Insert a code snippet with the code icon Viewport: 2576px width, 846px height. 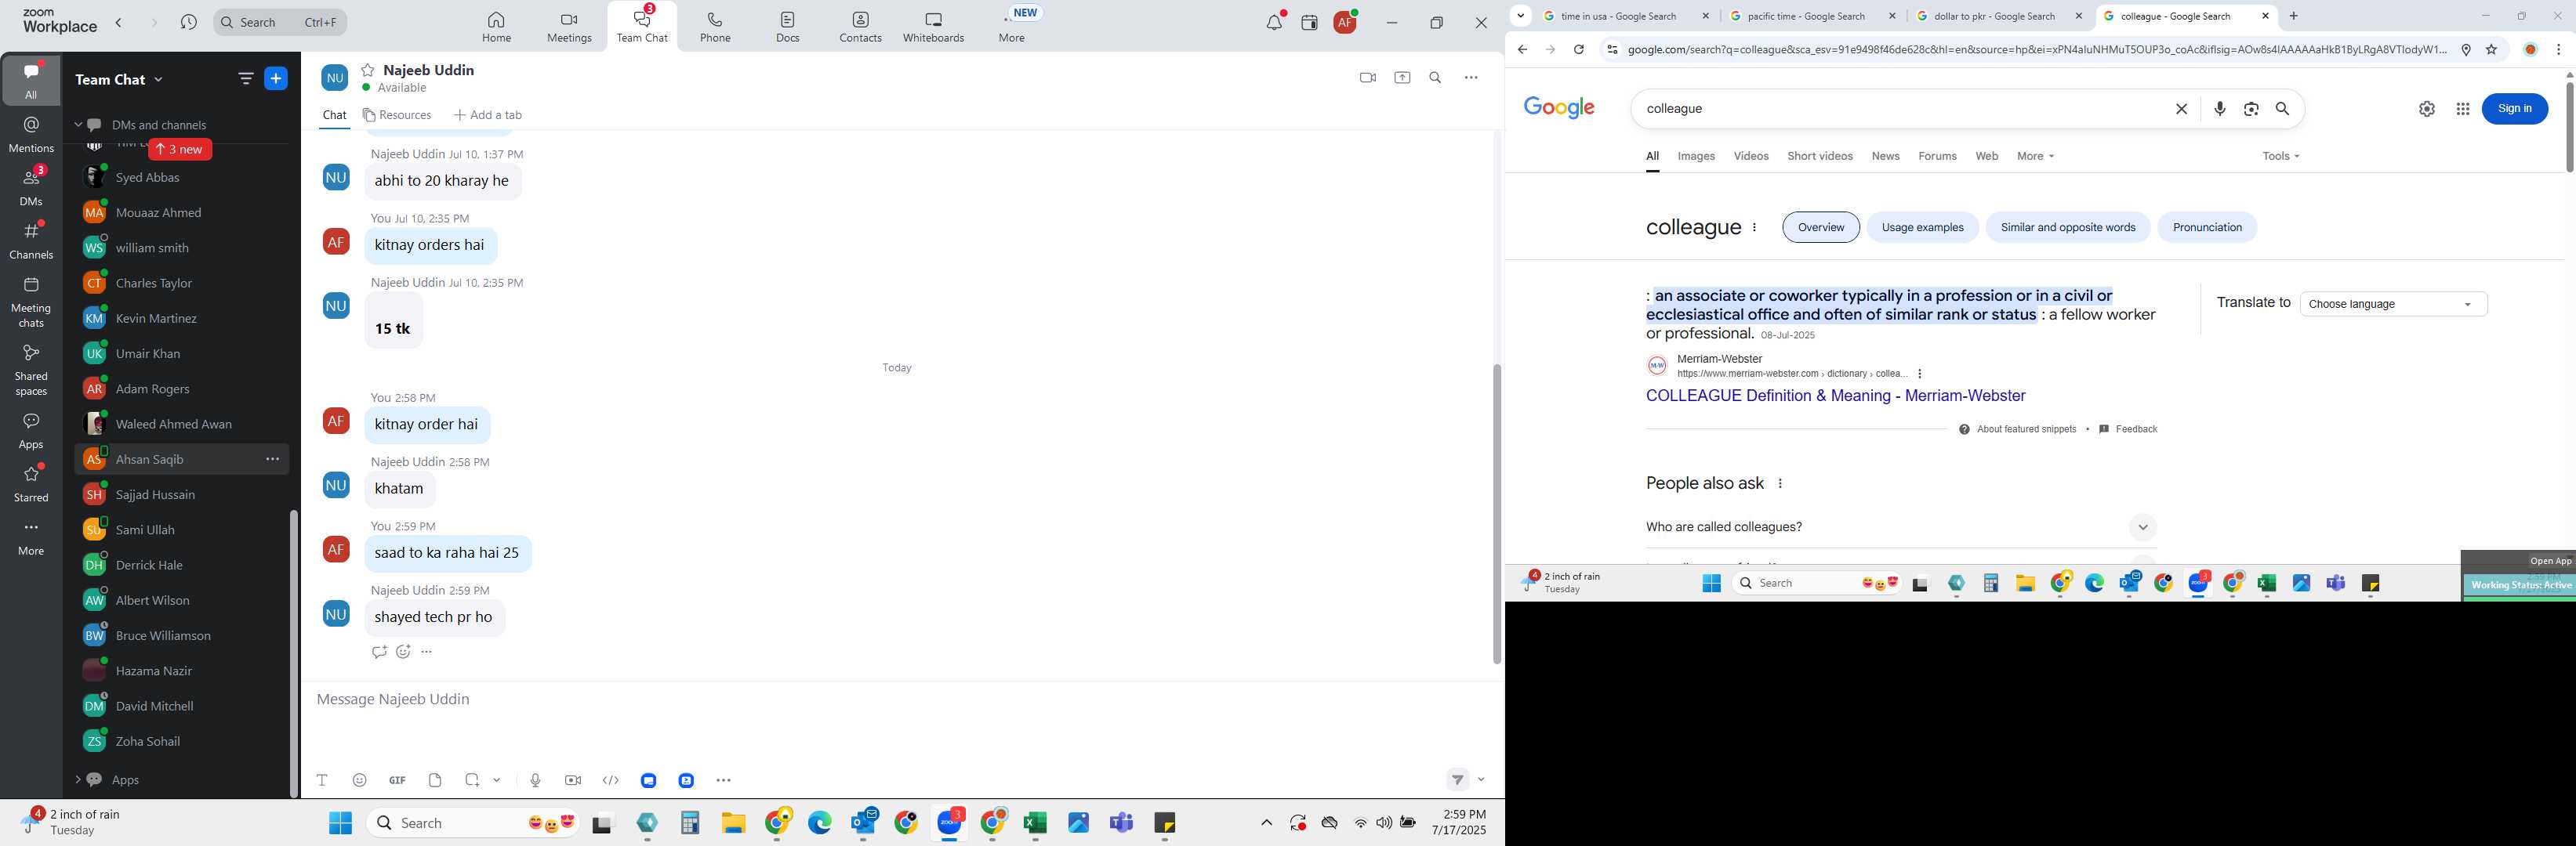611,780
